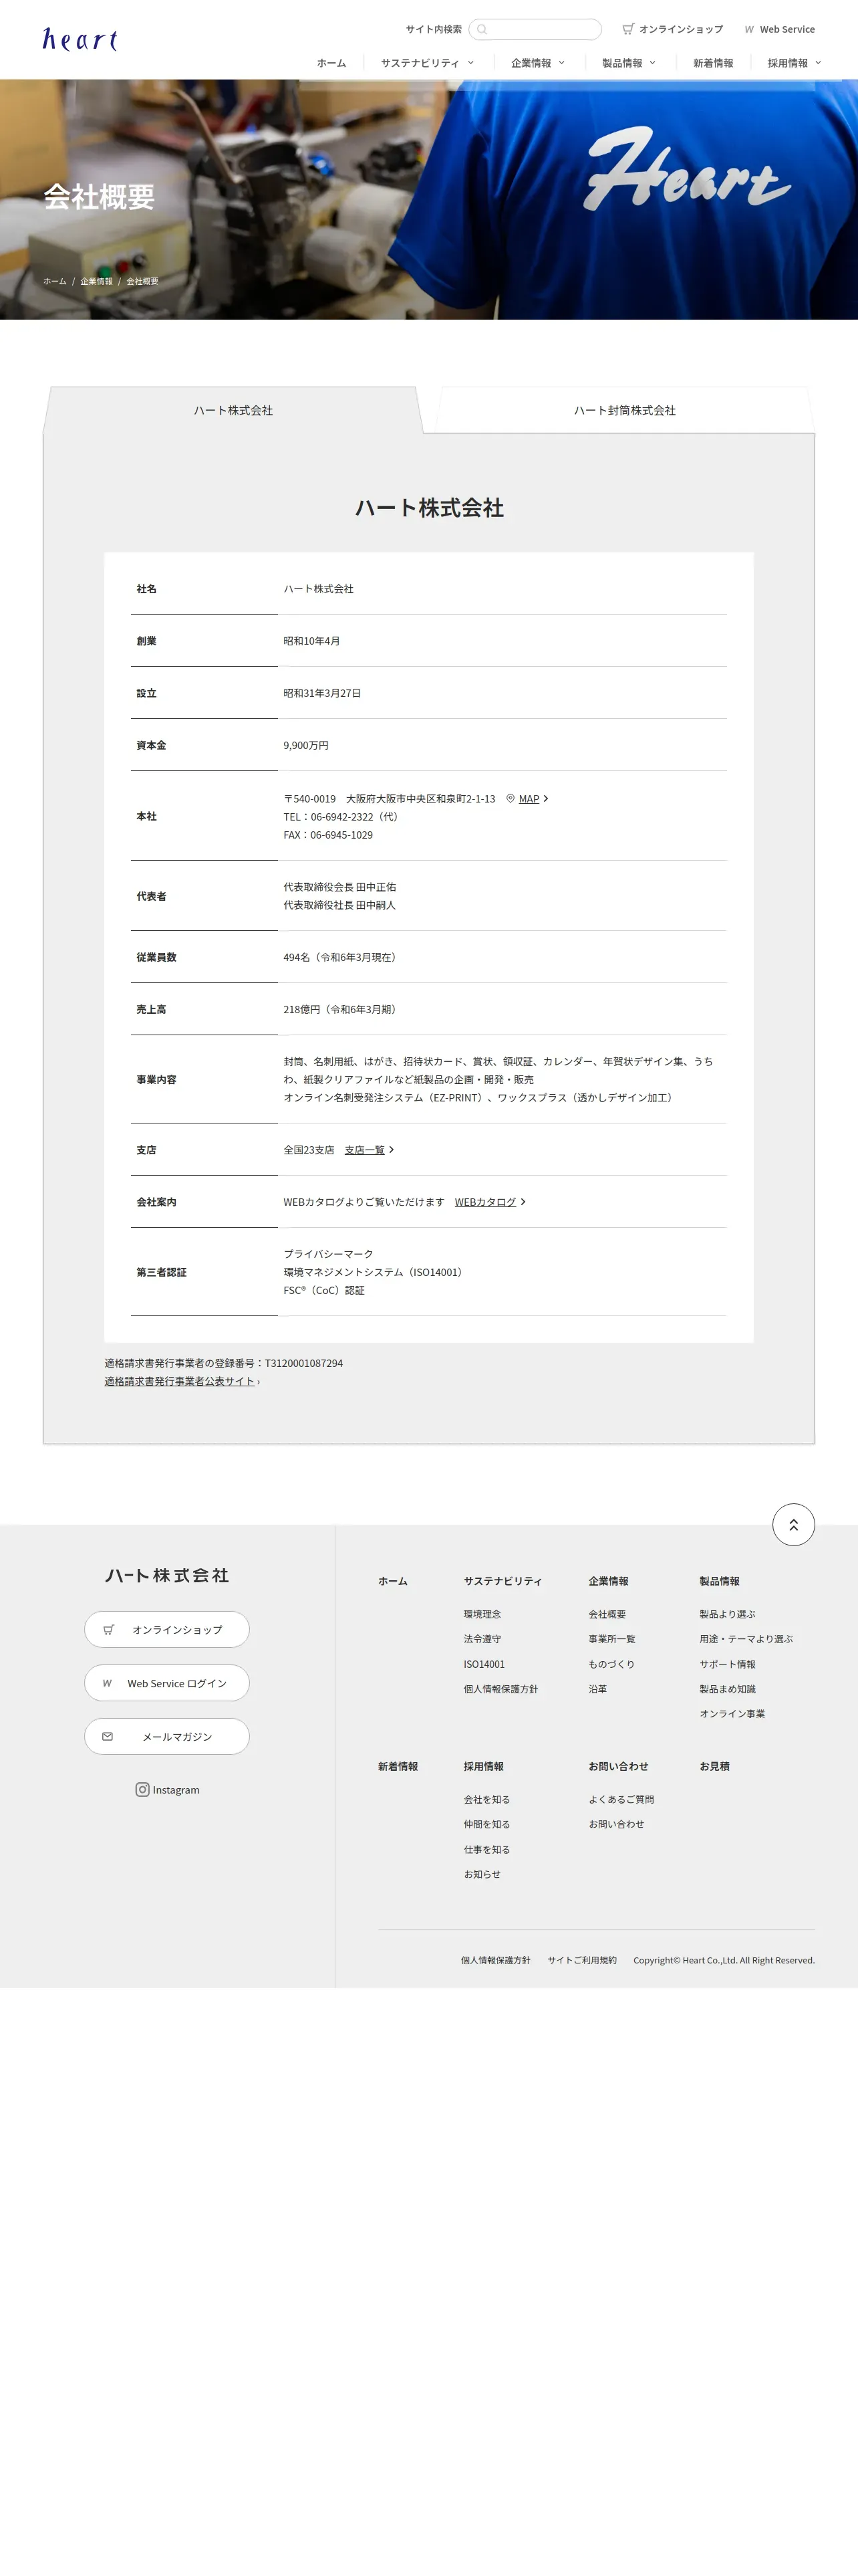This screenshot has height=2576, width=858.
Task: Open footer オンライン事業 link
Action: (x=732, y=1713)
